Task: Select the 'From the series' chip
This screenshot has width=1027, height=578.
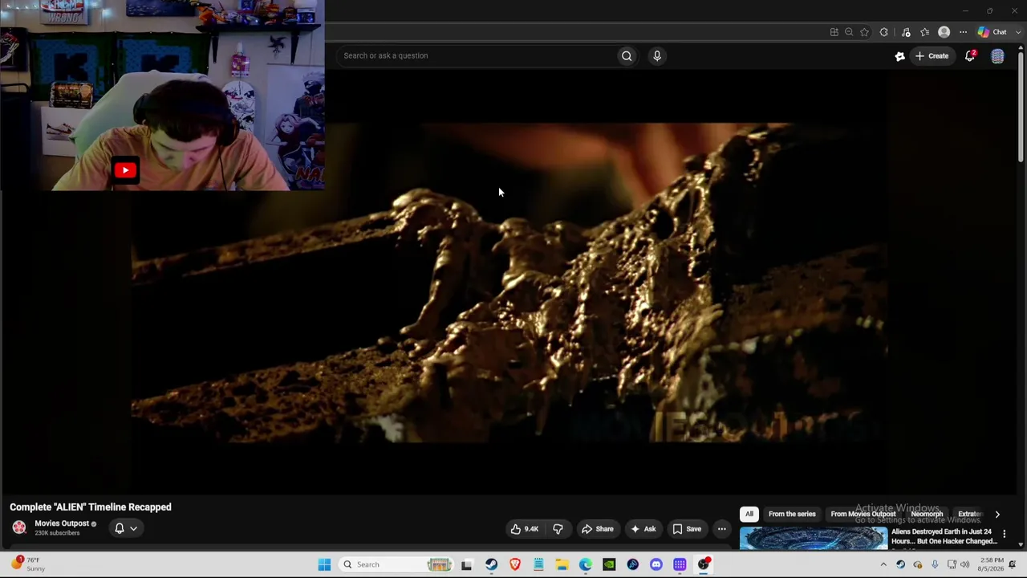Action: click(792, 514)
